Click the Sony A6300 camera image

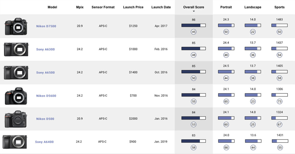(x=16, y=50)
